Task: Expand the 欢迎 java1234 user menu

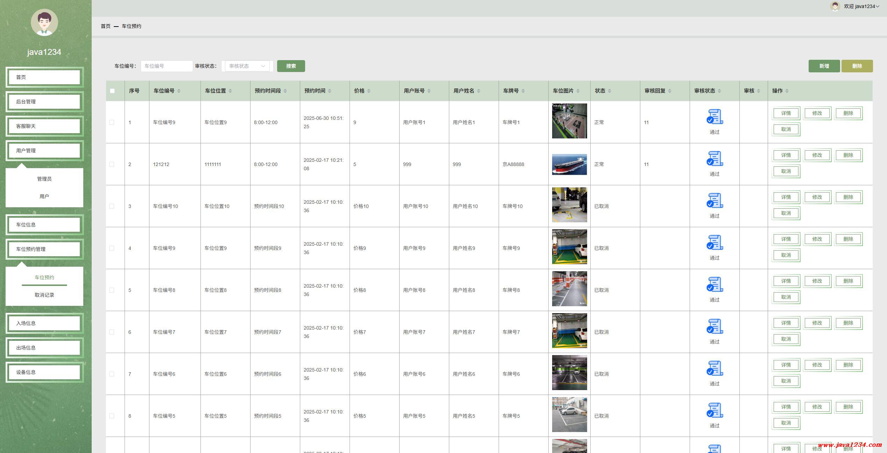Action: [861, 6]
